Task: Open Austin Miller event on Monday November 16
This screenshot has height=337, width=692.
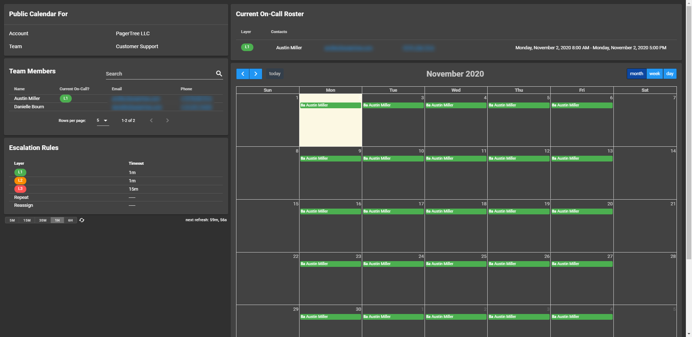Action: click(x=331, y=211)
